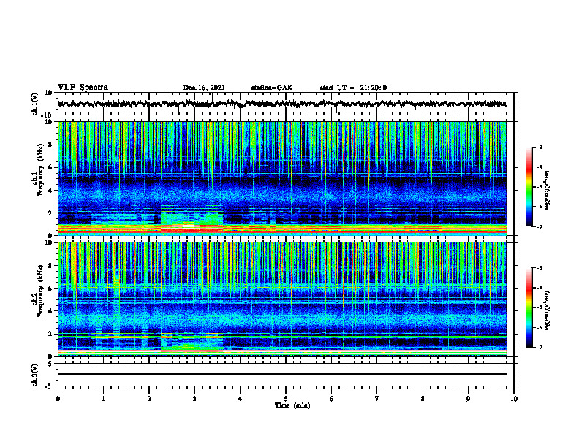Click the "-7" label on ch.1 color bar
Screen dimensions: 579x447
(540, 226)
